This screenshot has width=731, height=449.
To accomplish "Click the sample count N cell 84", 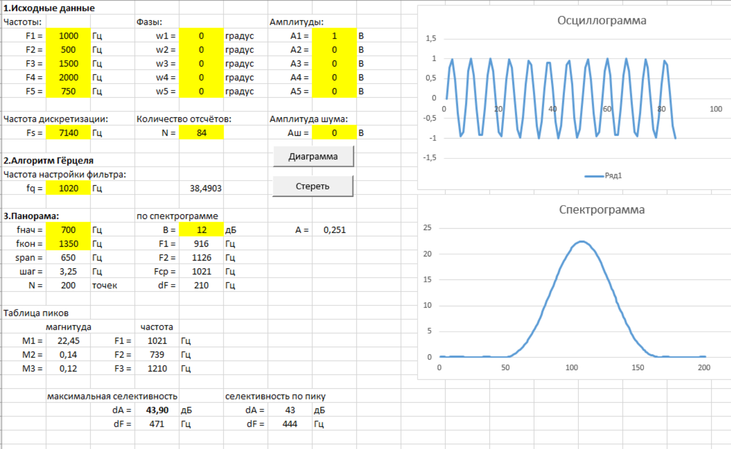I will point(201,133).
